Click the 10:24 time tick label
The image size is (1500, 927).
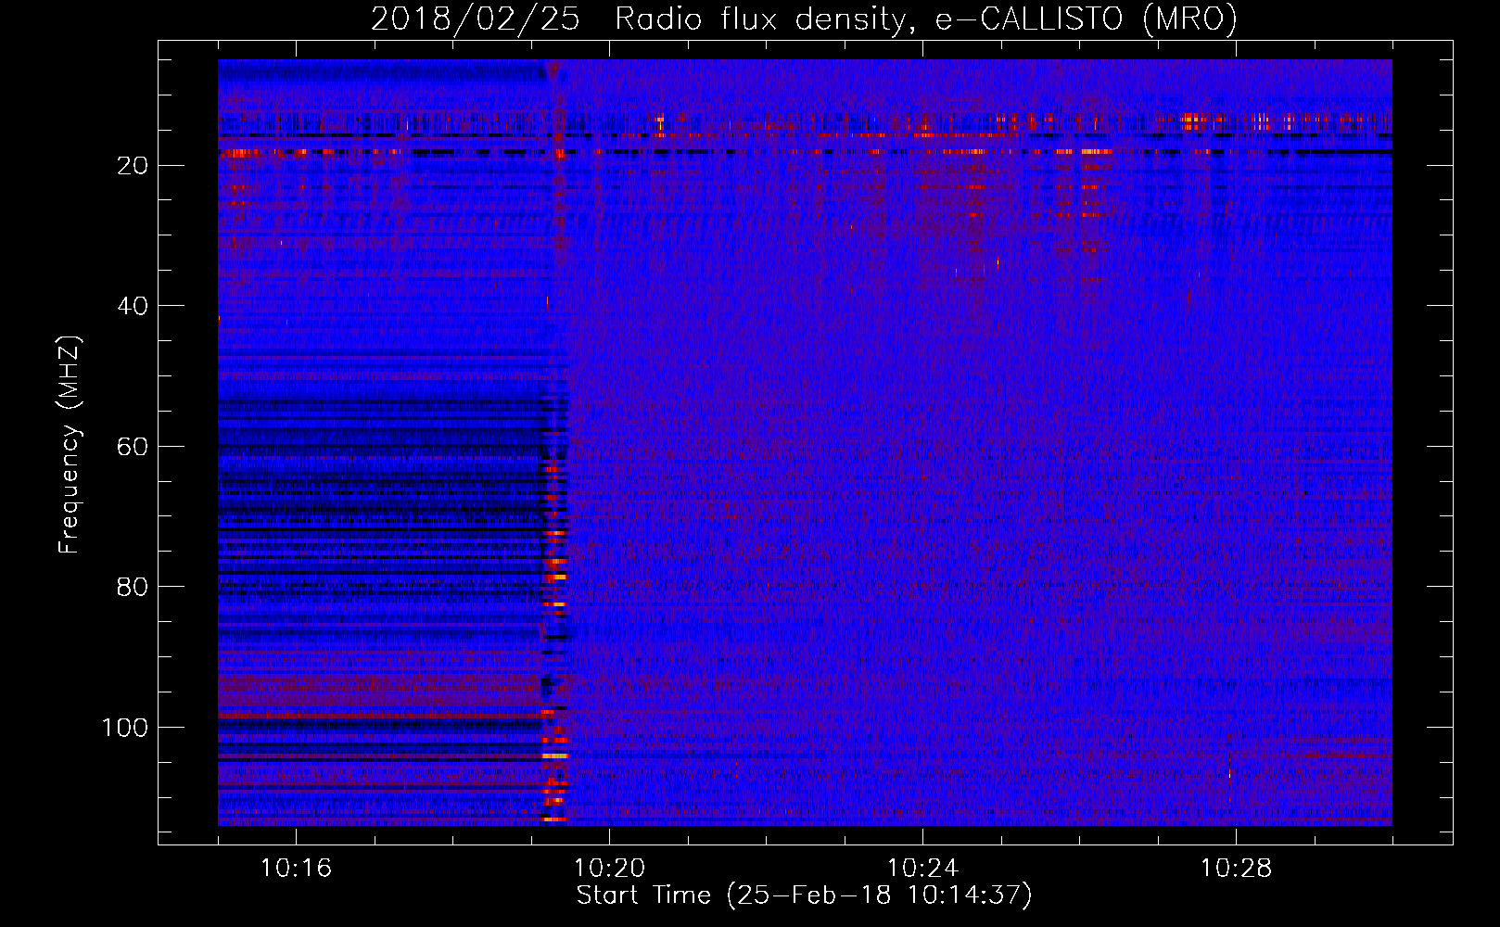pyautogui.click(x=922, y=869)
